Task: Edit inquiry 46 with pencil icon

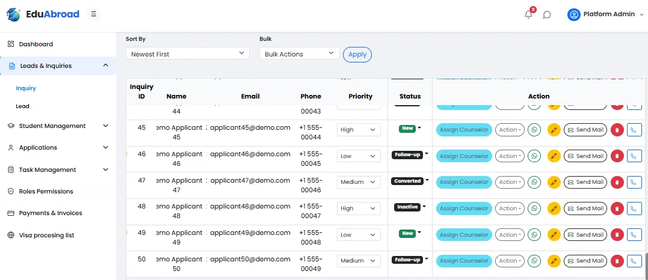Action: point(554,156)
